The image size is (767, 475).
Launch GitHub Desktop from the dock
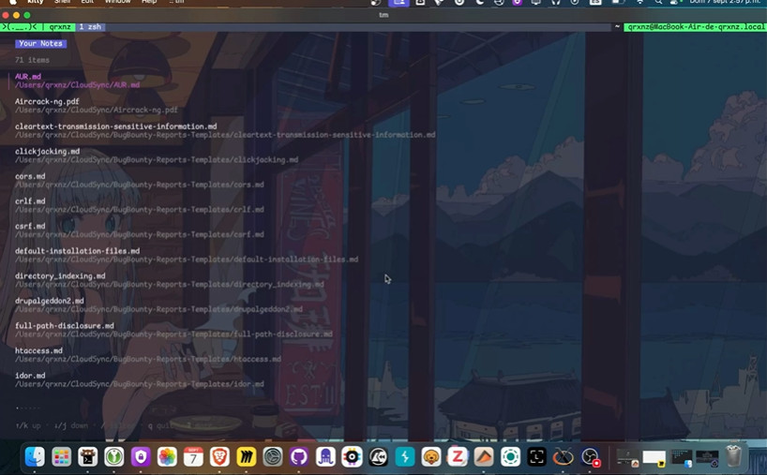(x=299, y=457)
